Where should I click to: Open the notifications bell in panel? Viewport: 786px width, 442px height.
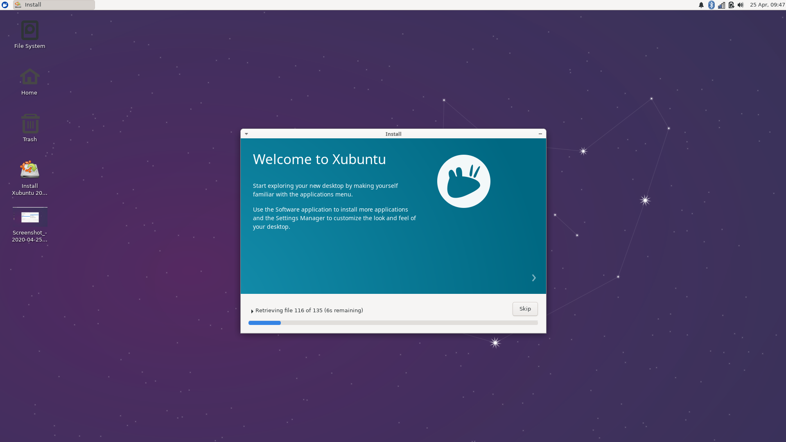click(x=701, y=5)
